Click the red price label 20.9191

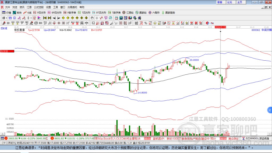(x=7, y=51)
